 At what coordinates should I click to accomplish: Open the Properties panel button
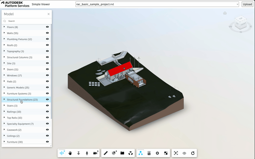(149, 153)
